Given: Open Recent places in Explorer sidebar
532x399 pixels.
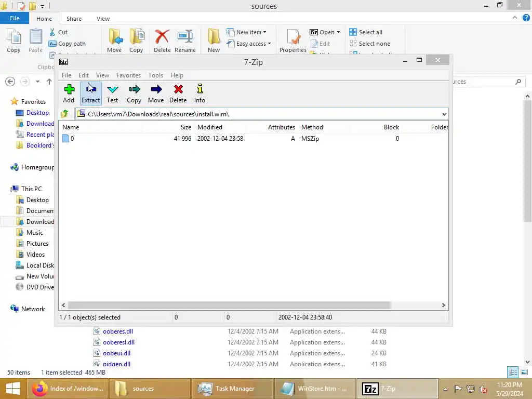Looking at the screenshot, I should [35, 135].
